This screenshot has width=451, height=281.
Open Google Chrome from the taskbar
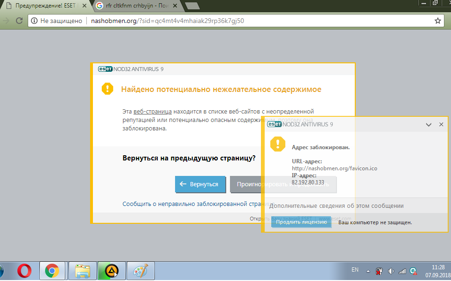52,271
